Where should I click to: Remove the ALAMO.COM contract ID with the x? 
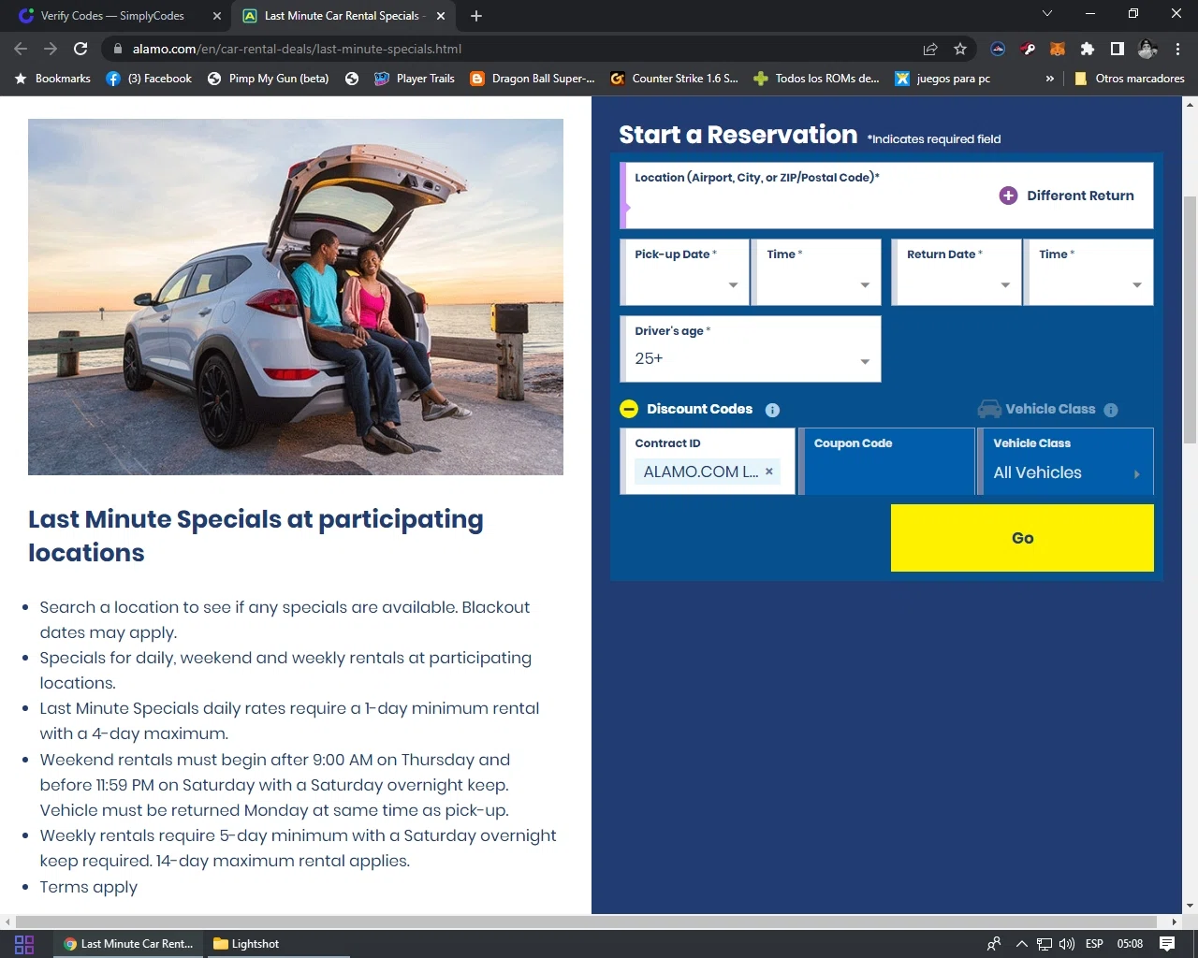click(x=769, y=471)
